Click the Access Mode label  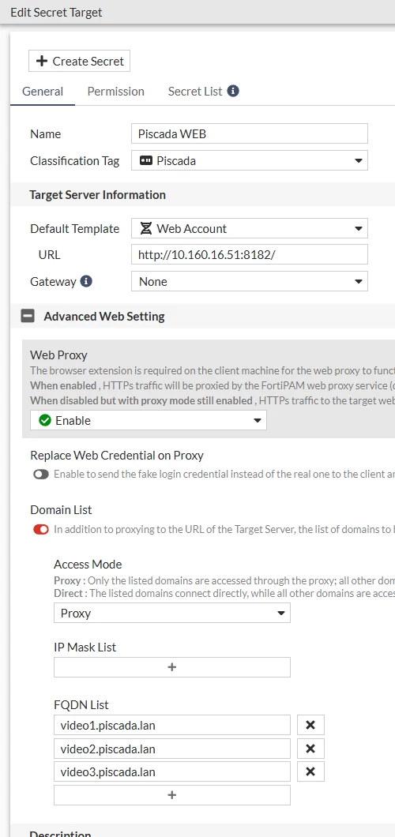click(88, 564)
